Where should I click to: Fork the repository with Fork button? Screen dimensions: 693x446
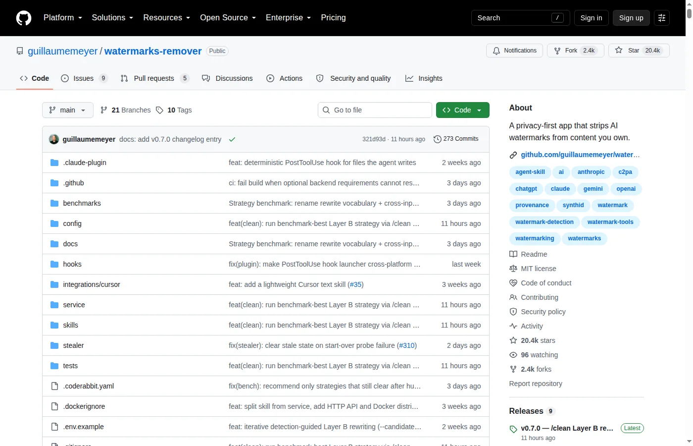click(x=576, y=51)
